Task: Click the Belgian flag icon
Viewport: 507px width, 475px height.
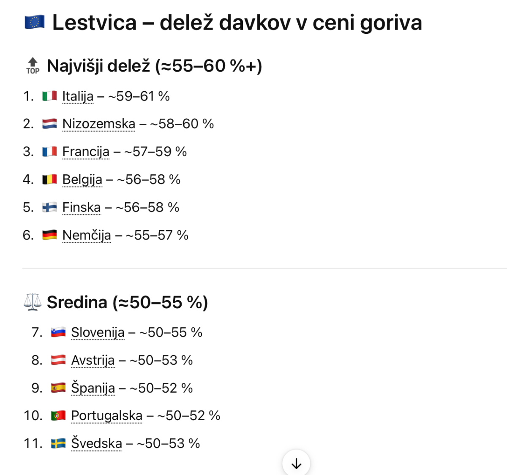Action: 49,179
